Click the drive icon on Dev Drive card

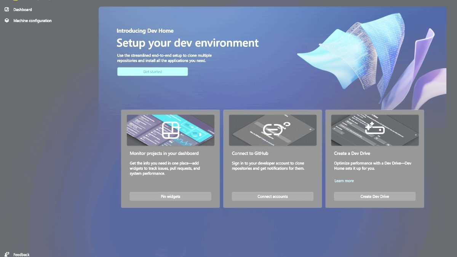(x=375, y=130)
